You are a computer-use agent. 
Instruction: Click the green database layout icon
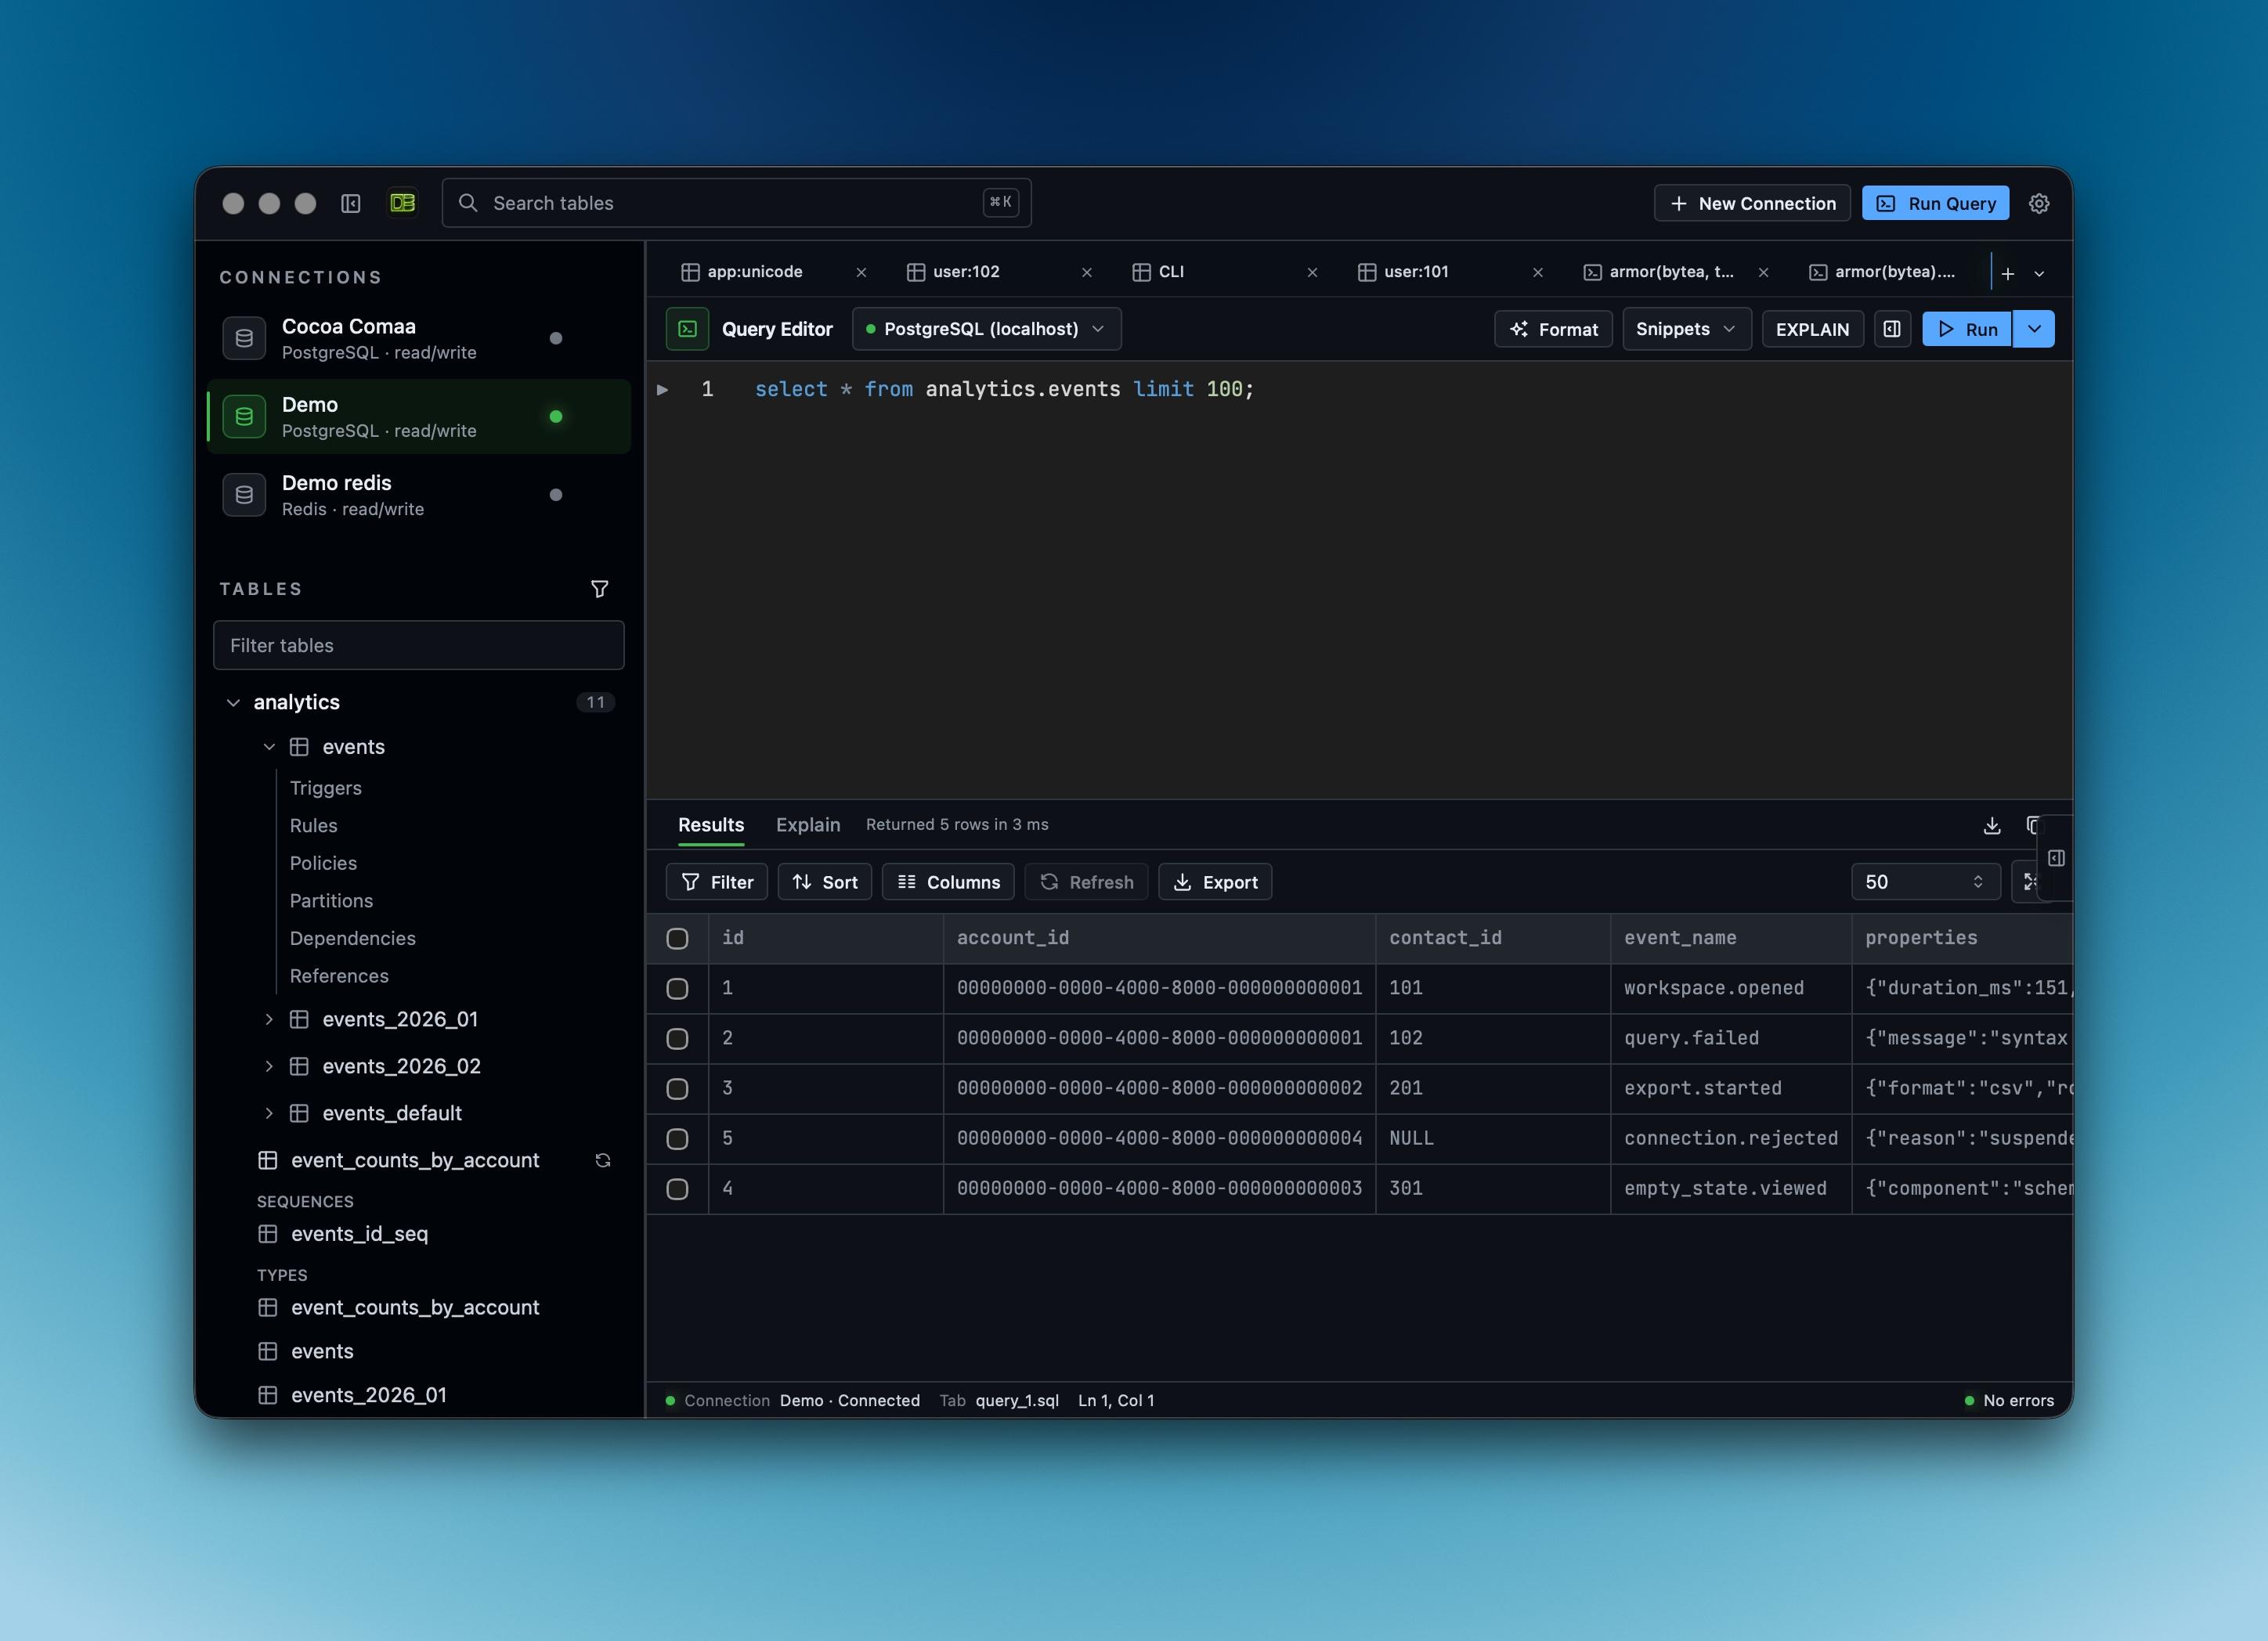(402, 203)
